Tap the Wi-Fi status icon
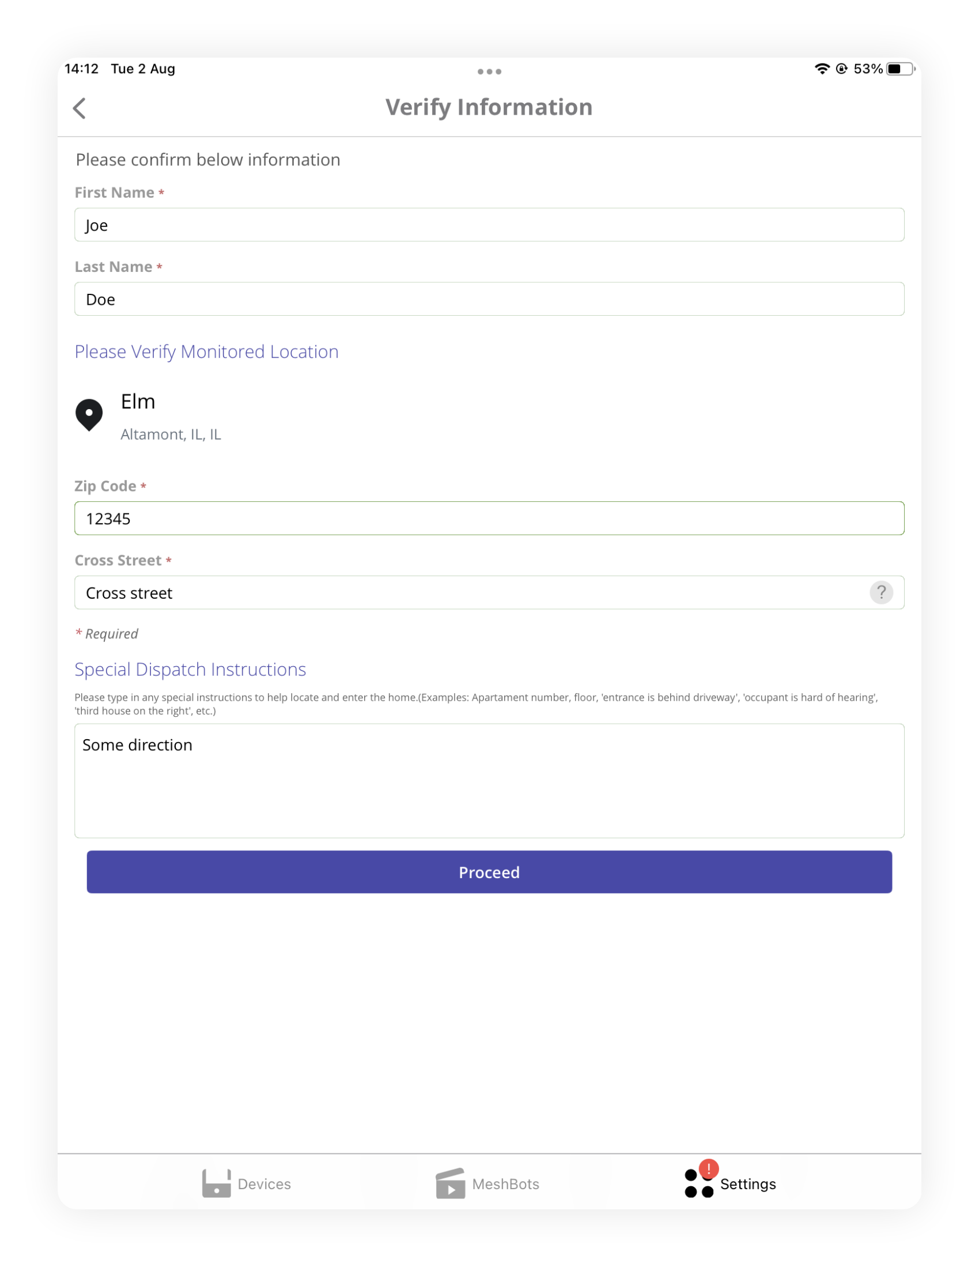Screen dimensions: 979x1267 click(822, 69)
